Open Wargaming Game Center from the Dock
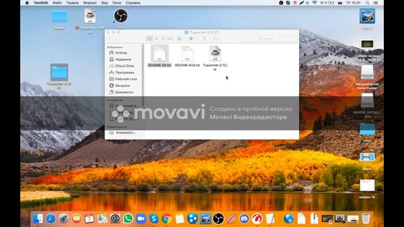Image resolution: width=404 pixels, height=227 pixels. tap(257, 219)
